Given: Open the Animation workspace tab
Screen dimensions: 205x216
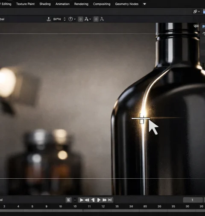Looking at the screenshot, I should (x=62, y=4).
